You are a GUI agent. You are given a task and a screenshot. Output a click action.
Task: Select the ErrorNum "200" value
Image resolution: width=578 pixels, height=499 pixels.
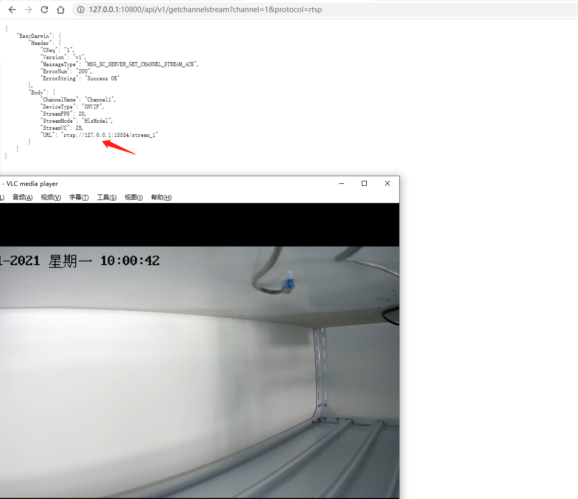pos(83,72)
